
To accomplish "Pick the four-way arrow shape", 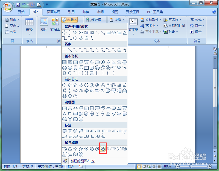I will point(97,85).
